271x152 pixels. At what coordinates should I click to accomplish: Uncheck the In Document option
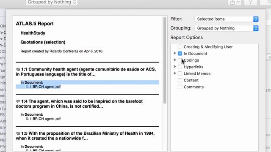180,54
